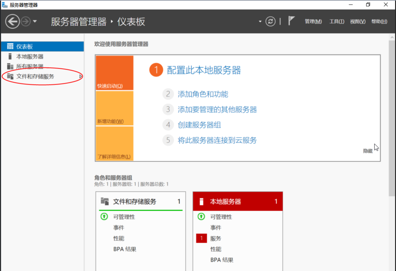Click BPA 结果 in 文件和存储服务 tile
This screenshot has height=271, width=396.
(x=125, y=249)
